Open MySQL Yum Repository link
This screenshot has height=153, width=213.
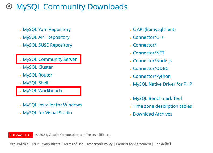[47, 30]
